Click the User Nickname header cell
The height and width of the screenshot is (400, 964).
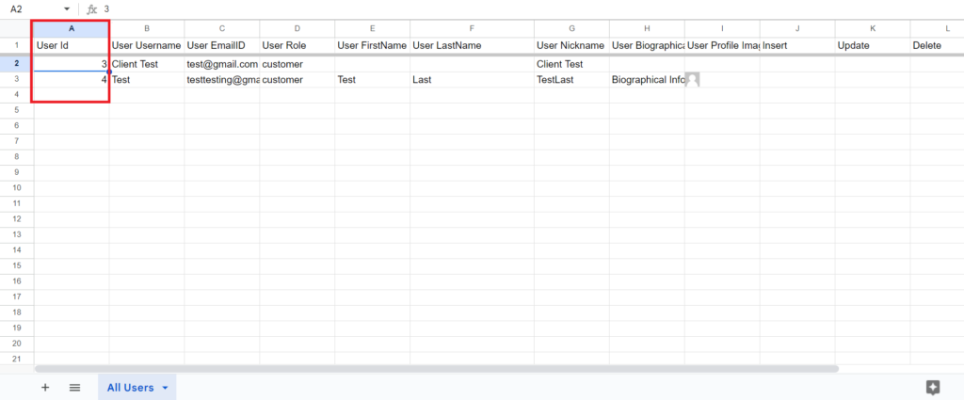tap(571, 45)
